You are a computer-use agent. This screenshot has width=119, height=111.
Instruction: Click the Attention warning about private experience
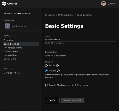77,76
